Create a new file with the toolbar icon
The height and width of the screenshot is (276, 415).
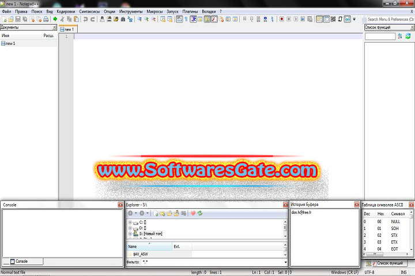(x=4, y=20)
